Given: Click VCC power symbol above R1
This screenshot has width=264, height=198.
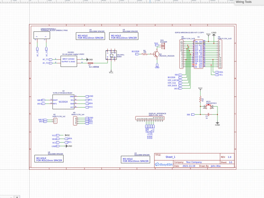Looking at the screenshot, I should pyautogui.click(x=200, y=88).
